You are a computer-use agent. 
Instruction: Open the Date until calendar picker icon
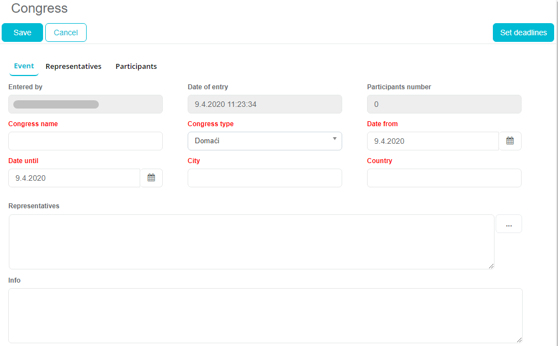click(151, 178)
